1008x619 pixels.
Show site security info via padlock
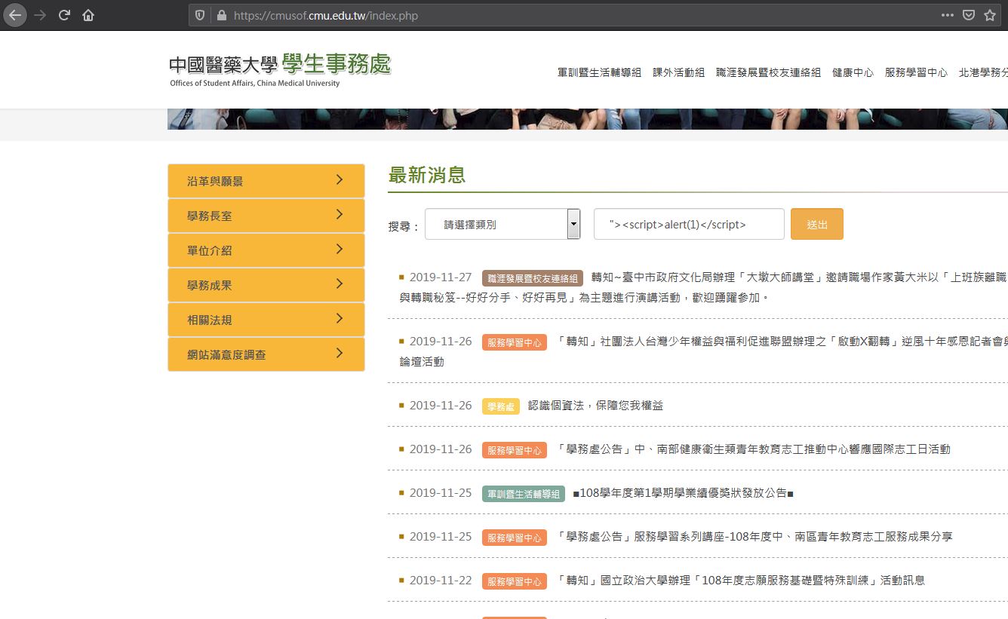(x=221, y=15)
